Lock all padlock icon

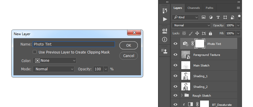point(210,33)
